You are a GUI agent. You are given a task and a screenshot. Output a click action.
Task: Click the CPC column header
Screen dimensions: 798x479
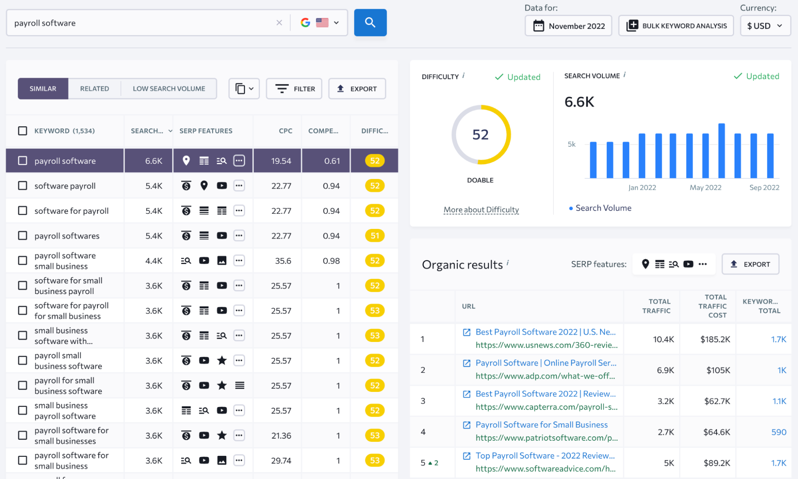[285, 131]
